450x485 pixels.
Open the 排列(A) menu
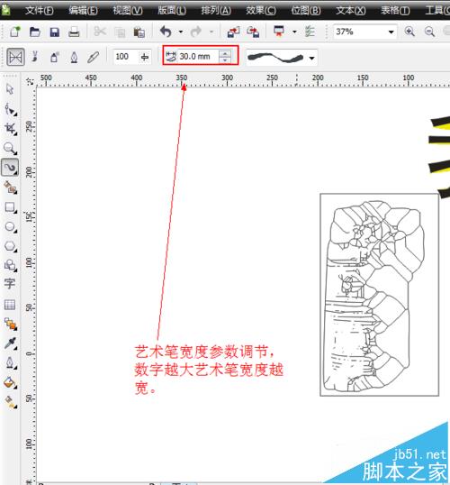[x=216, y=11]
